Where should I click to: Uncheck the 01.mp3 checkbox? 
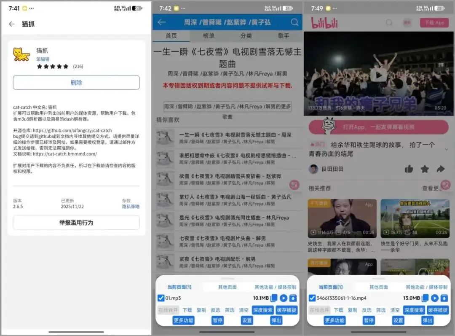click(161, 298)
